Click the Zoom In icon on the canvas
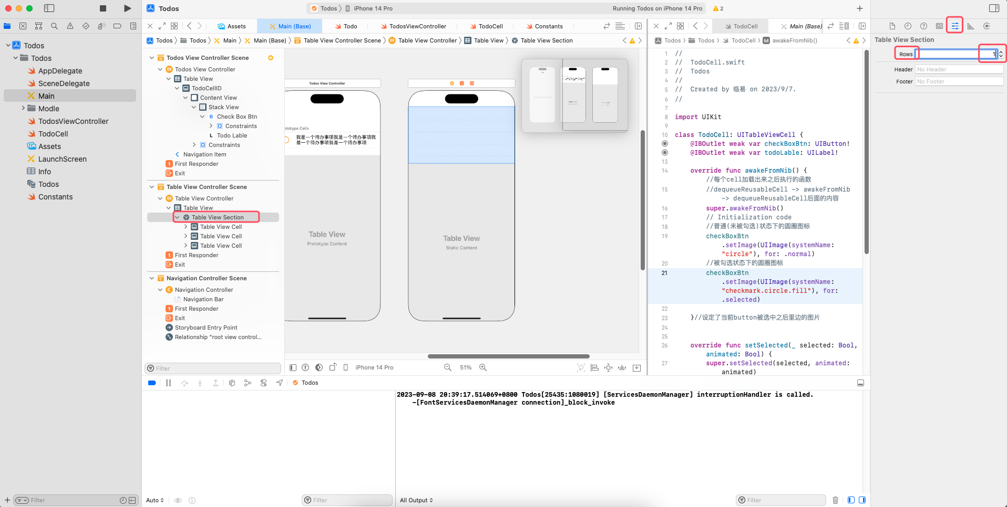This screenshot has height=507, width=1007. pos(483,367)
